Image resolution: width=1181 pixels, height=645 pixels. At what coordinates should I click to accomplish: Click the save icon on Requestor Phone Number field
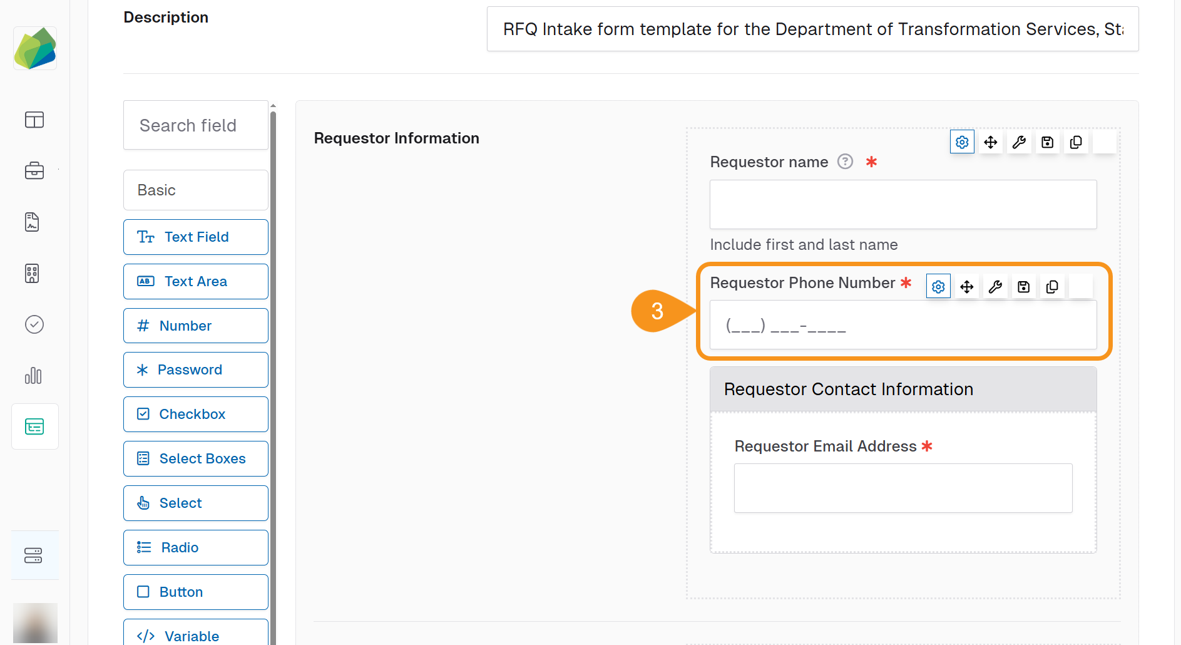[1023, 287]
